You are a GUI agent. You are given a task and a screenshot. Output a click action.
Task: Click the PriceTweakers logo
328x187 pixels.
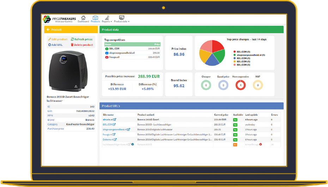pos(59,19)
